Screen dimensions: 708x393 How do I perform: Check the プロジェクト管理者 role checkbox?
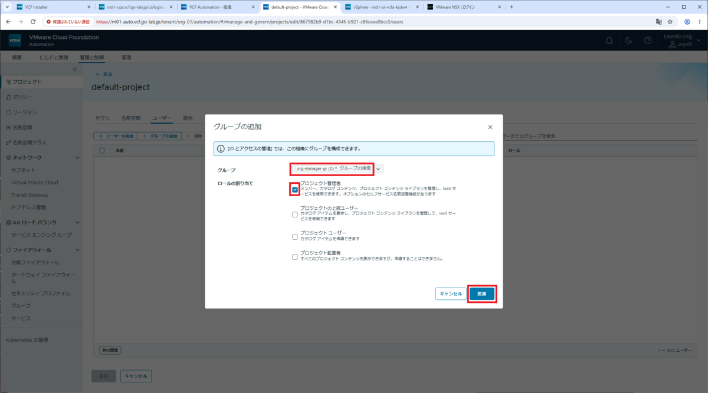point(295,190)
